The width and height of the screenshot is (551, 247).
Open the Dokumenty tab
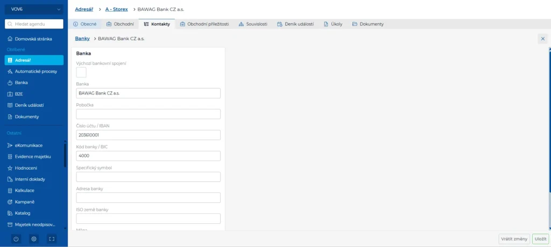point(368,24)
